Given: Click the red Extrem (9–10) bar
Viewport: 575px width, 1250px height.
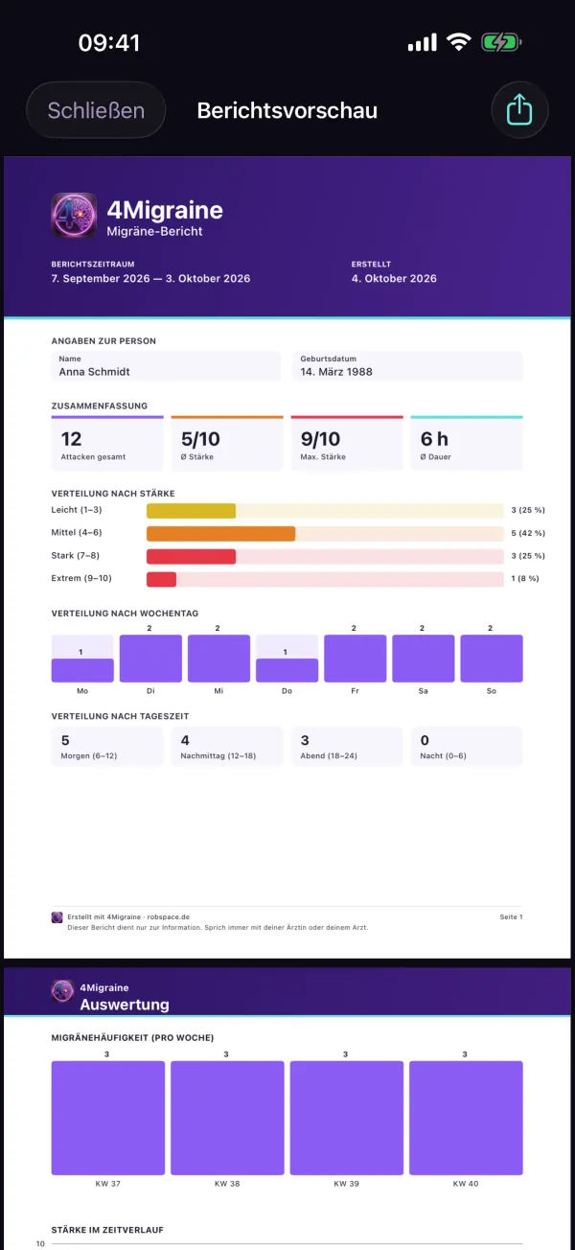Looking at the screenshot, I should point(161,580).
